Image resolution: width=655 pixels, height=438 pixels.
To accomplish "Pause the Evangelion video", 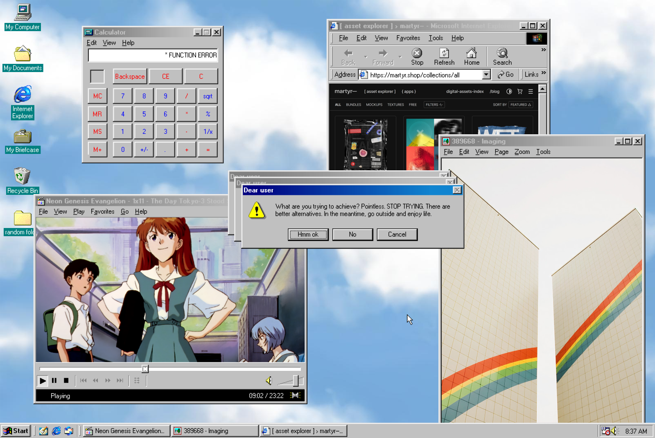I will (x=54, y=381).
